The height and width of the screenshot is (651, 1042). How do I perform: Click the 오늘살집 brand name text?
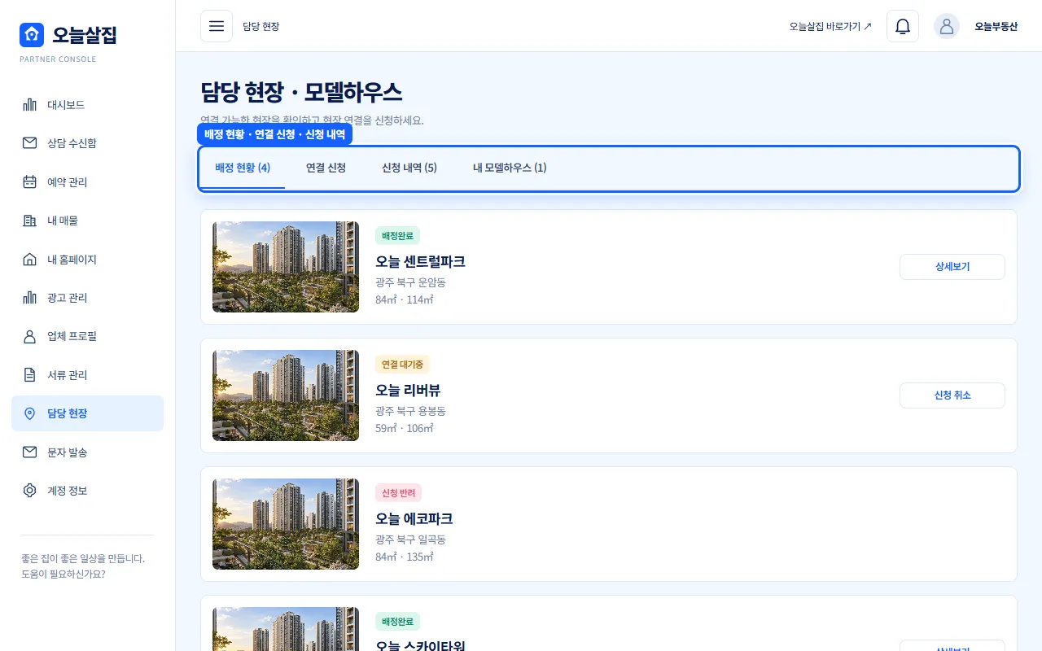(85, 35)
